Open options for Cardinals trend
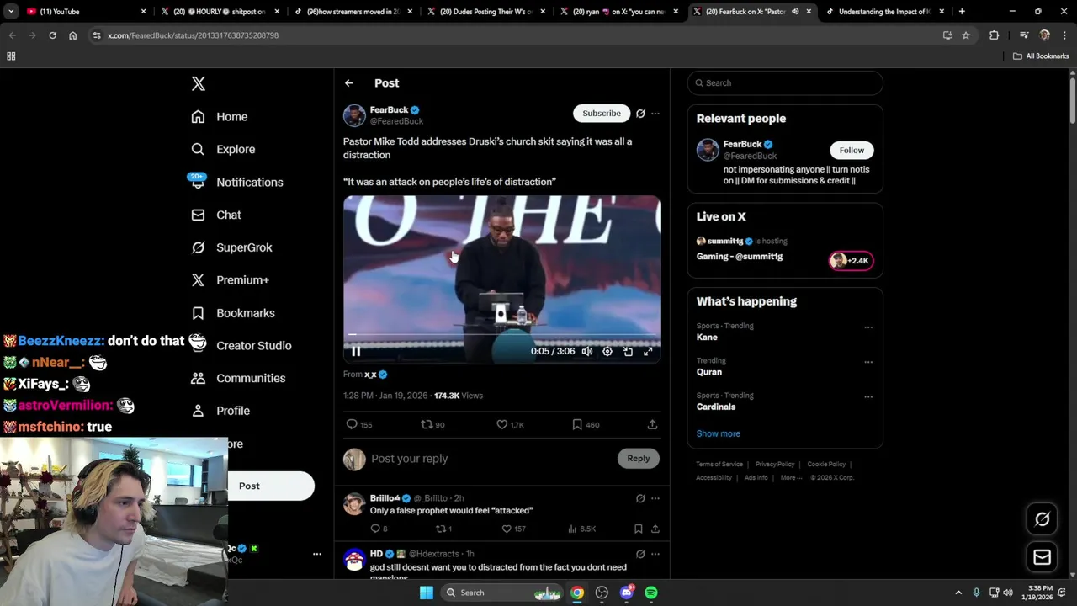 point(868,396)
